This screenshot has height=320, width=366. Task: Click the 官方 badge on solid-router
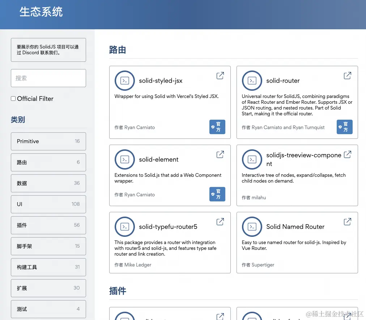click(x=344, y=127)
